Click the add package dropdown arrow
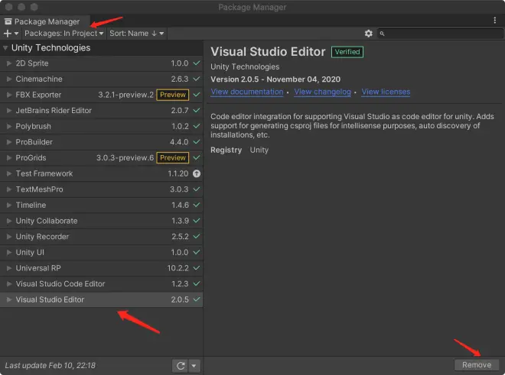 pos(16,34)
